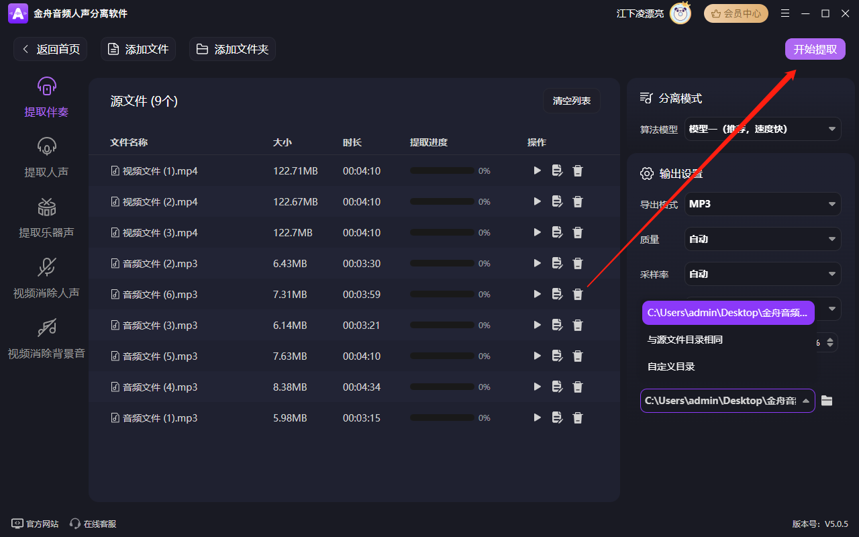The width and height of the screenshot is (859, 537).
Task: Delete 音频文件 (2).mp3 using trash icon
Action: click(x=577, y=263)
